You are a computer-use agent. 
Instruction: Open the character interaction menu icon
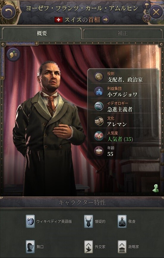coord(13,54)
